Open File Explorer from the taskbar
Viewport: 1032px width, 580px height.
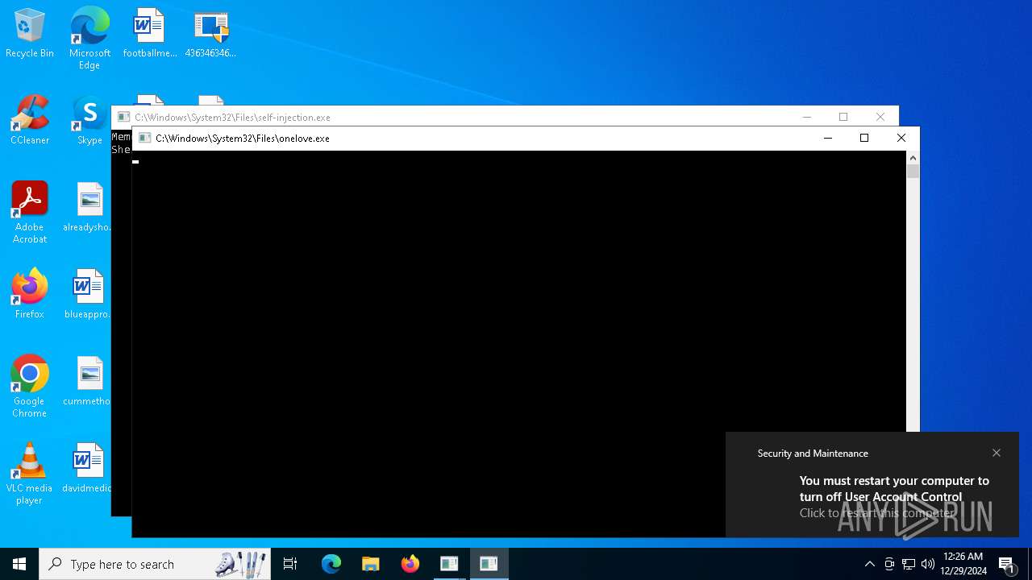point(370,564)
